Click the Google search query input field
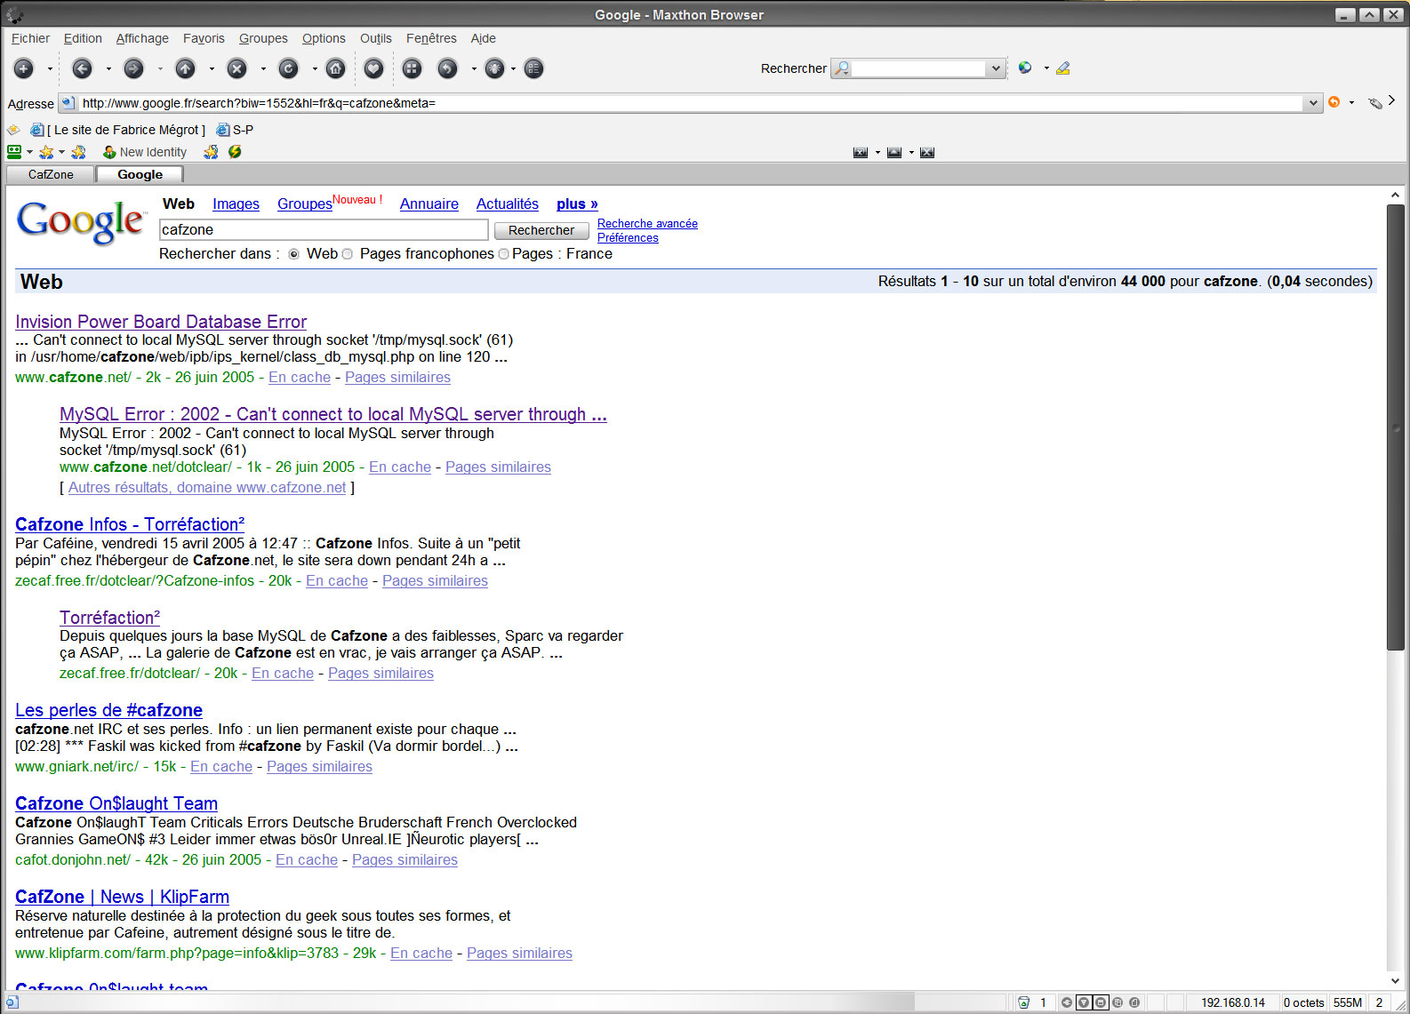Screen dimensions: 1410x1014 coord(324,230)
